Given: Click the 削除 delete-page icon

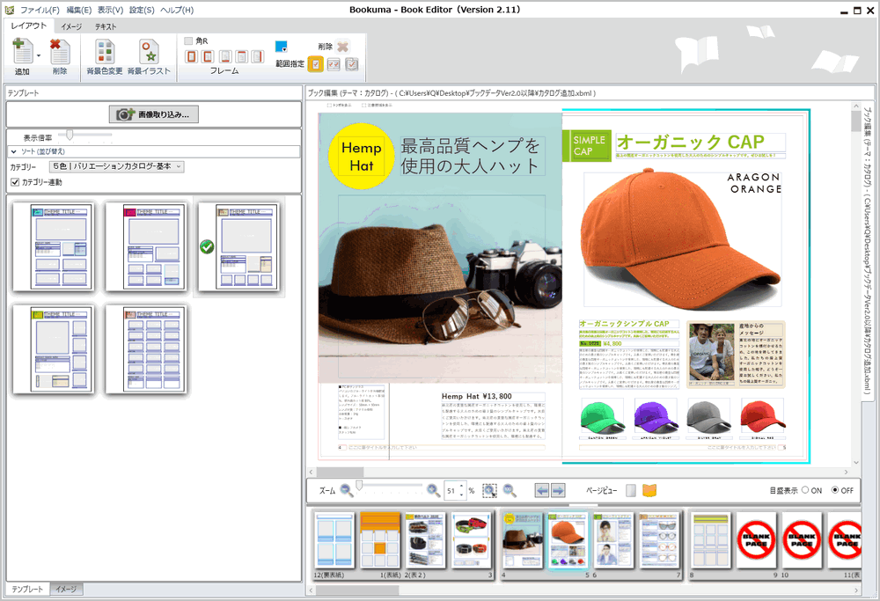Looking at the screenshot, I should click(x=58, y=50).
